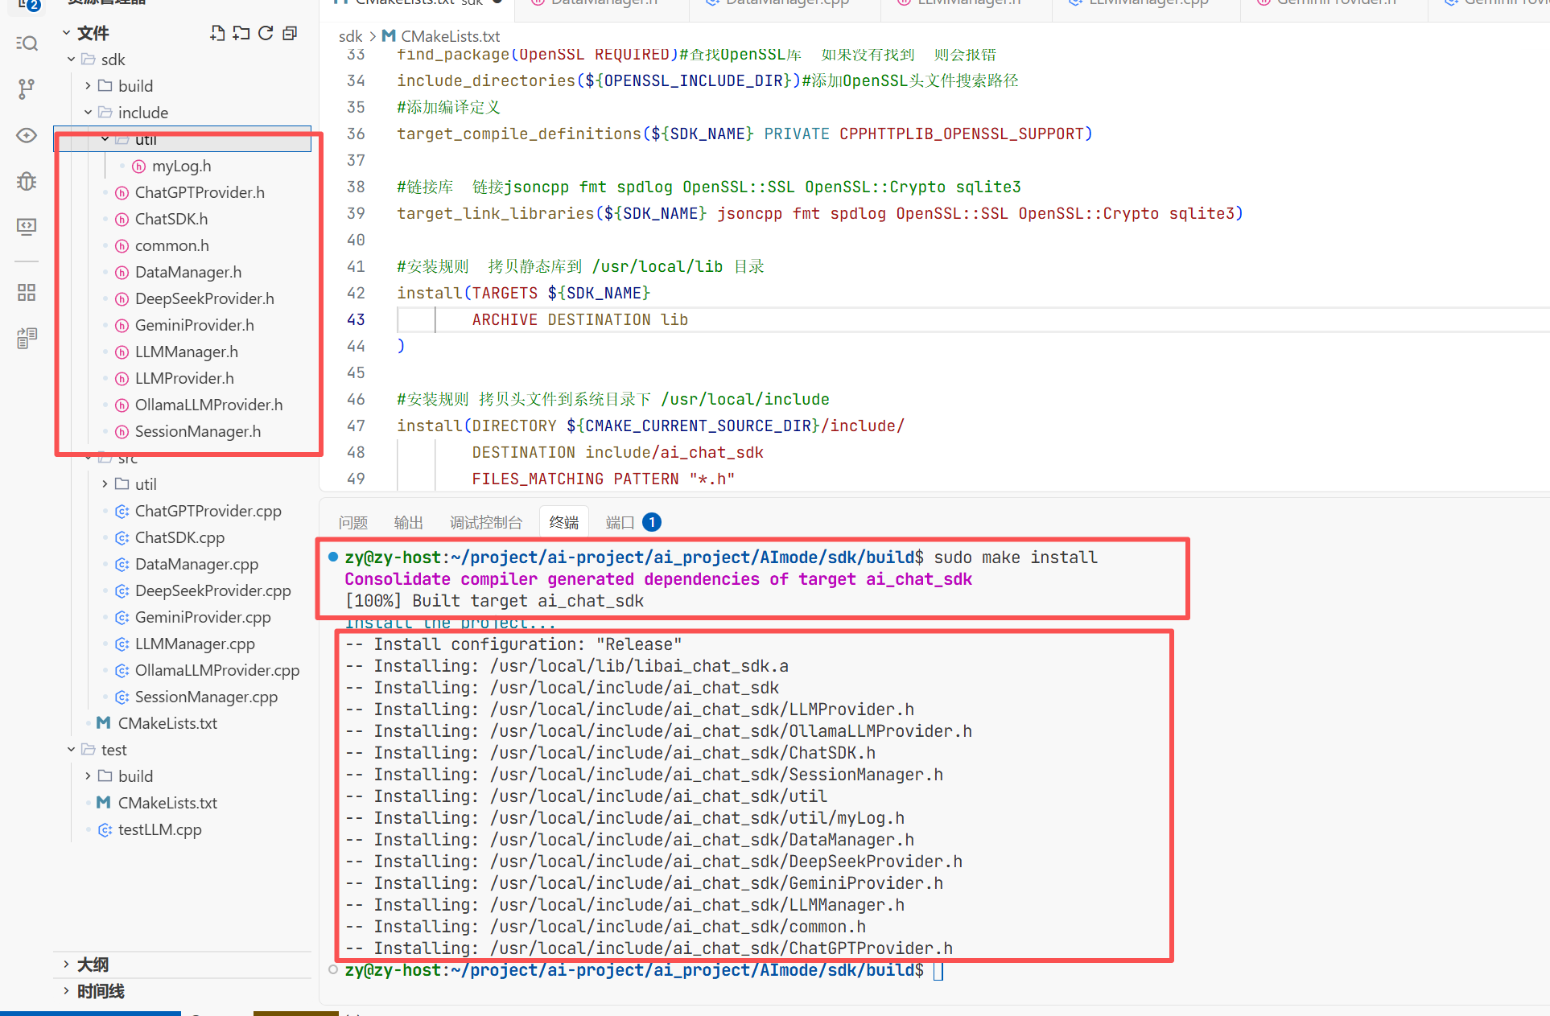1550x1016 pixels.
Task: Collapse the include folder
Action: [x=142, y=113]
